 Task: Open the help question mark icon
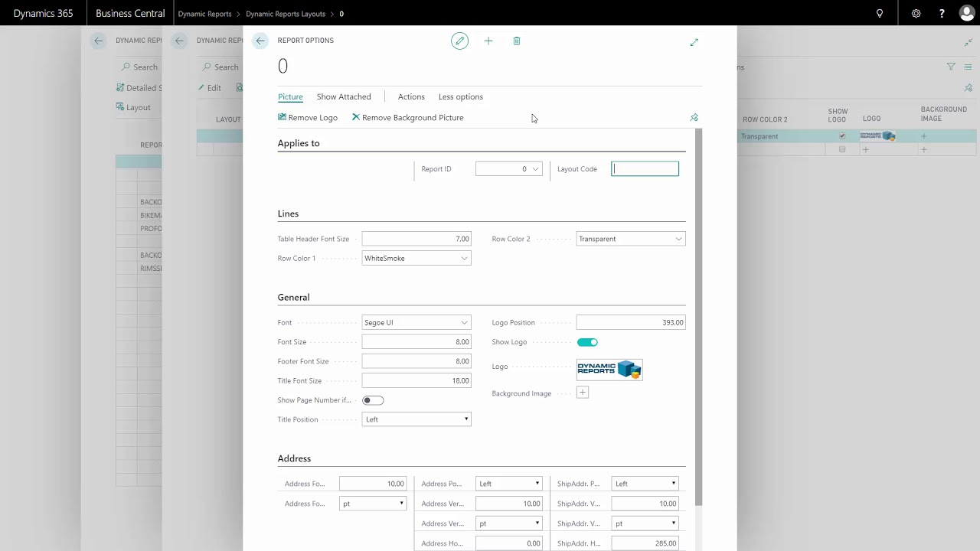coord(942,14)
